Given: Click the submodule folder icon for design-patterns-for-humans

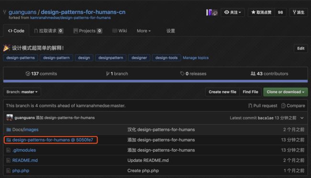Looking at the screenshot, I should pyautogui.click(x=9, y=140).
